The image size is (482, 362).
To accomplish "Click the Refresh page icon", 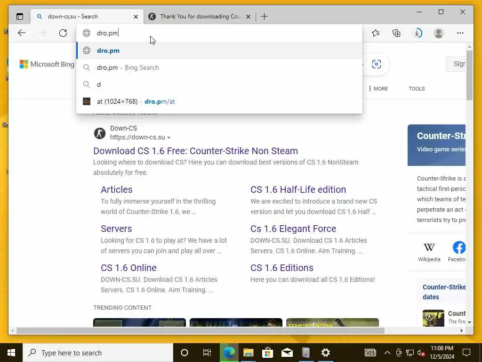I will (x=63, y=33).
